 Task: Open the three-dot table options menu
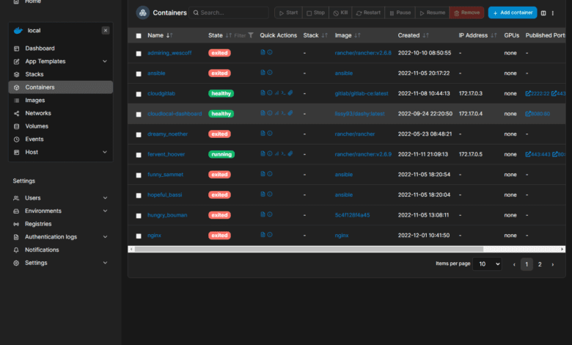click(x=553, y=12)
